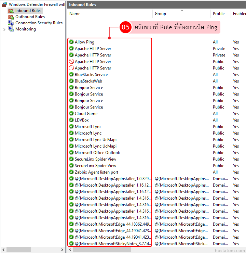Screen dimensions: 246x253
Task: Click the icon beside Zabbix Agent listen port
Action: click(71, 172)
